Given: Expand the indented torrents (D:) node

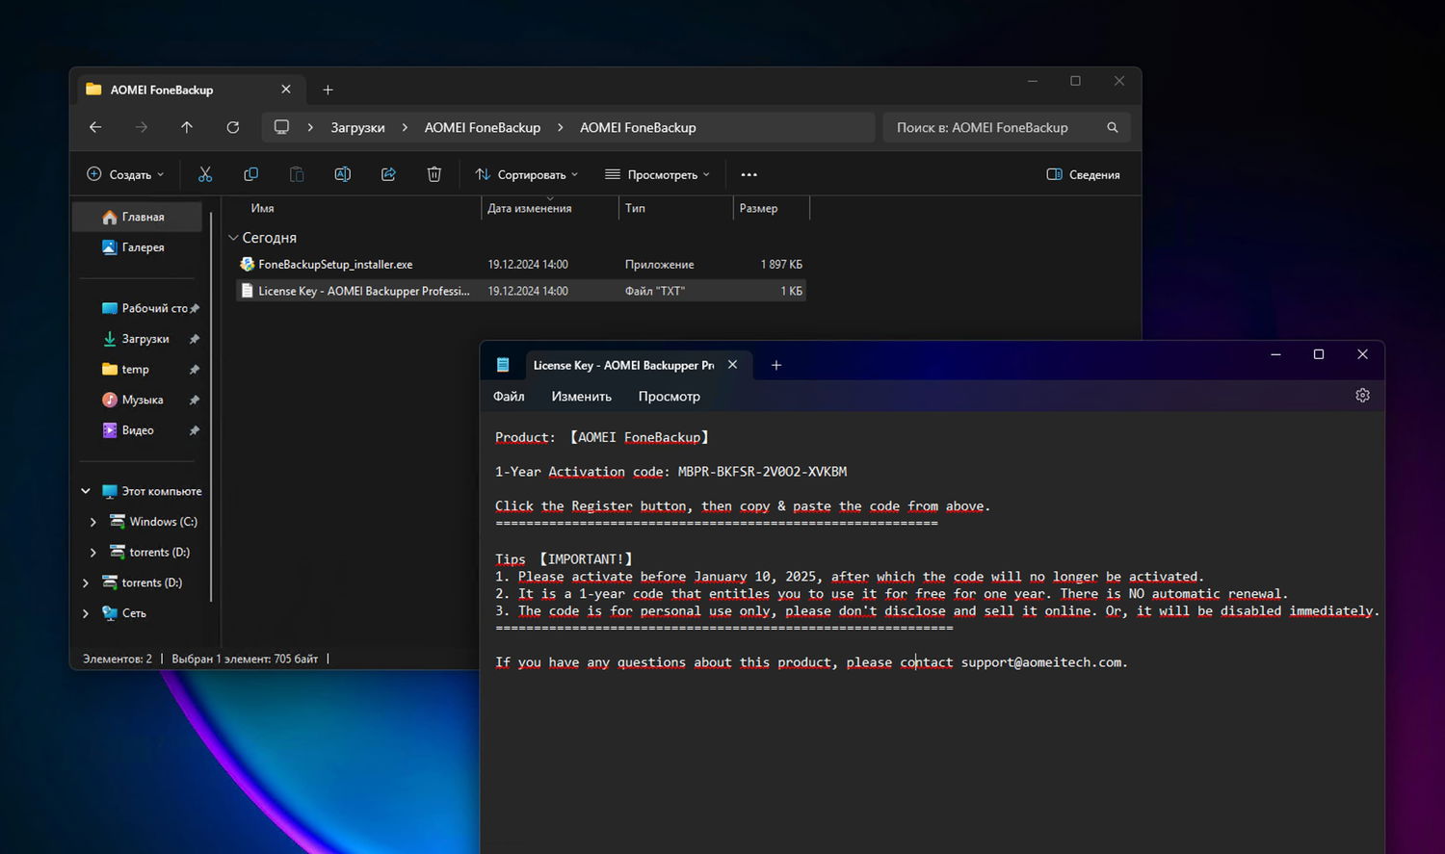Looking at the screenshot, I should [93, 553].
